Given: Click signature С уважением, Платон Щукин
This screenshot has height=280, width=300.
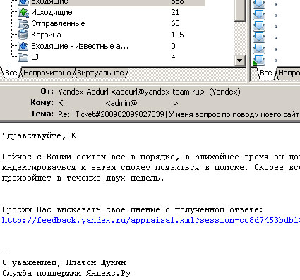Looking at the screenshot, I should [x=64, y=262].
